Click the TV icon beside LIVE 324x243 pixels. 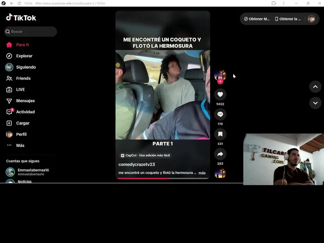(9, 89)
